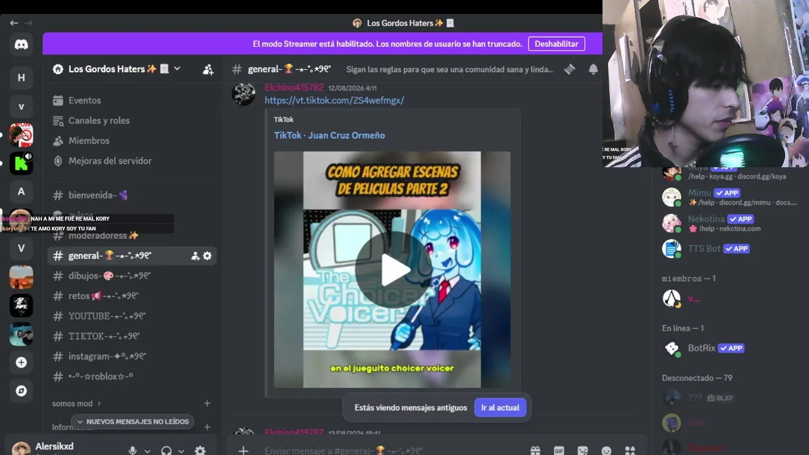Screen dimensions: 809x455
Task: Open the Threads icon in channel header
Action: pos(569,70)
